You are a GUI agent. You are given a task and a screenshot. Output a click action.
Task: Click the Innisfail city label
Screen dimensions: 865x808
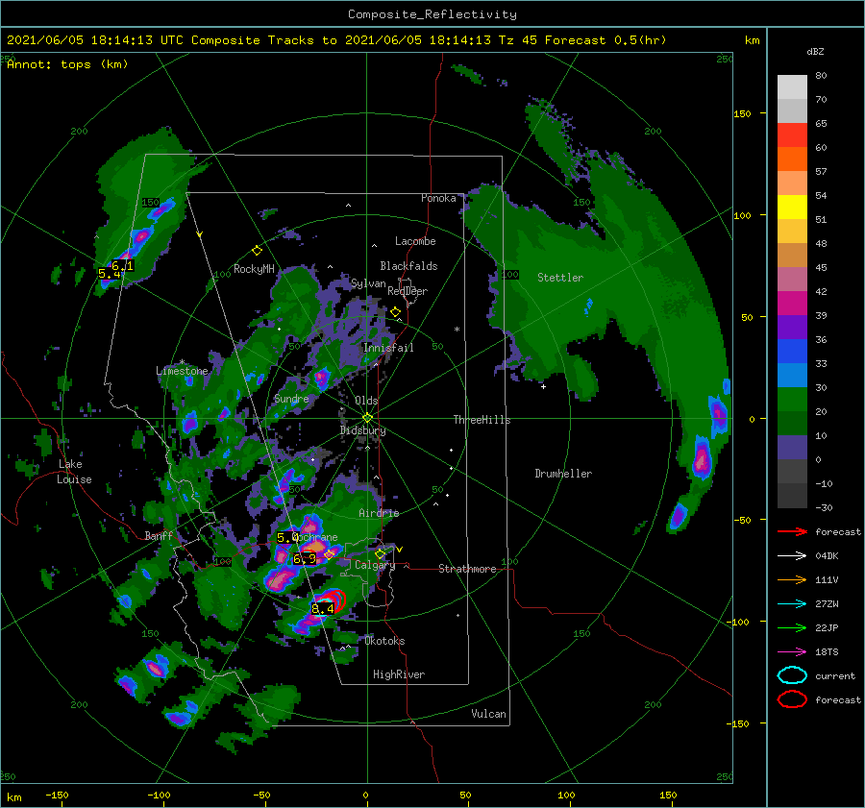tap(388, 348)
